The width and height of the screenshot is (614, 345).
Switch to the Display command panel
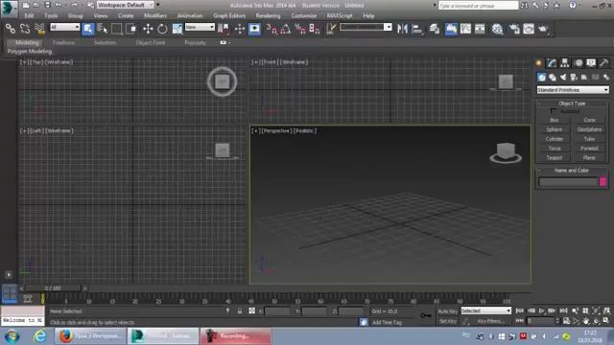pyautogui.click(x=591, y=62)
